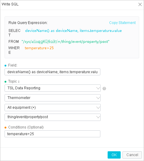Click the Copy Statement link

122,23
